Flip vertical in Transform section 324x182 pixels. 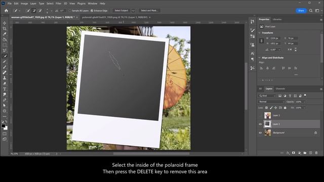pyautogui.click(x=296, y=50)
